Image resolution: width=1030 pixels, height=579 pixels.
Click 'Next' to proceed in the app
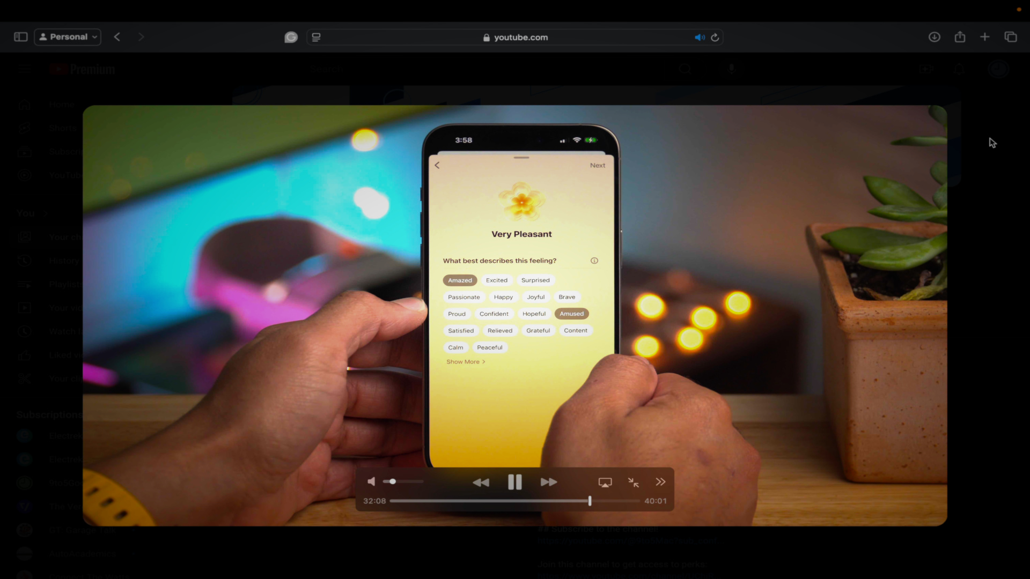click(x=598, y=164)
